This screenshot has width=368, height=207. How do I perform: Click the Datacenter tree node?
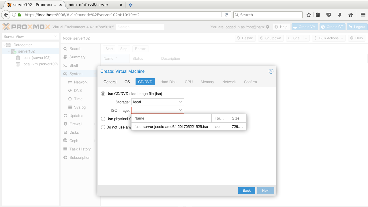(x=23, y=45)
